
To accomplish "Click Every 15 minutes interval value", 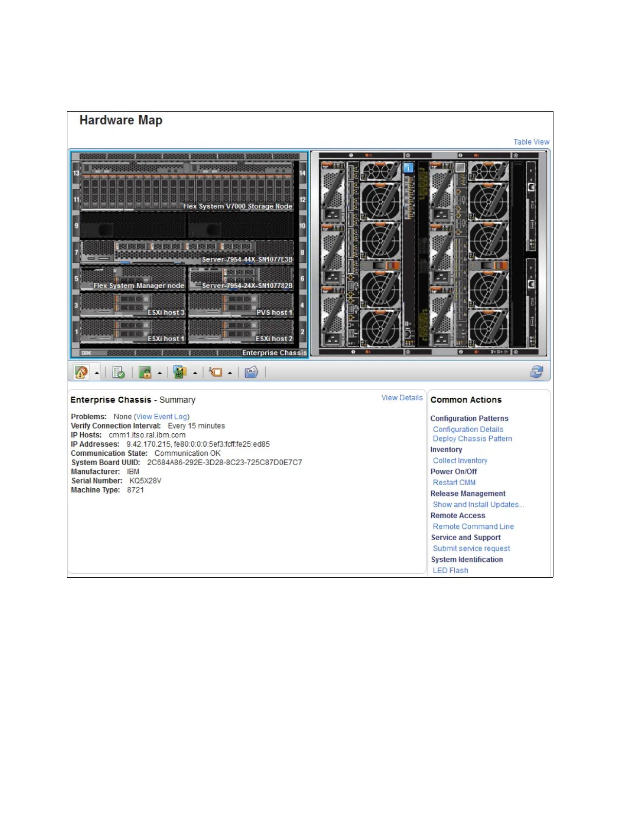I will 196,426.
